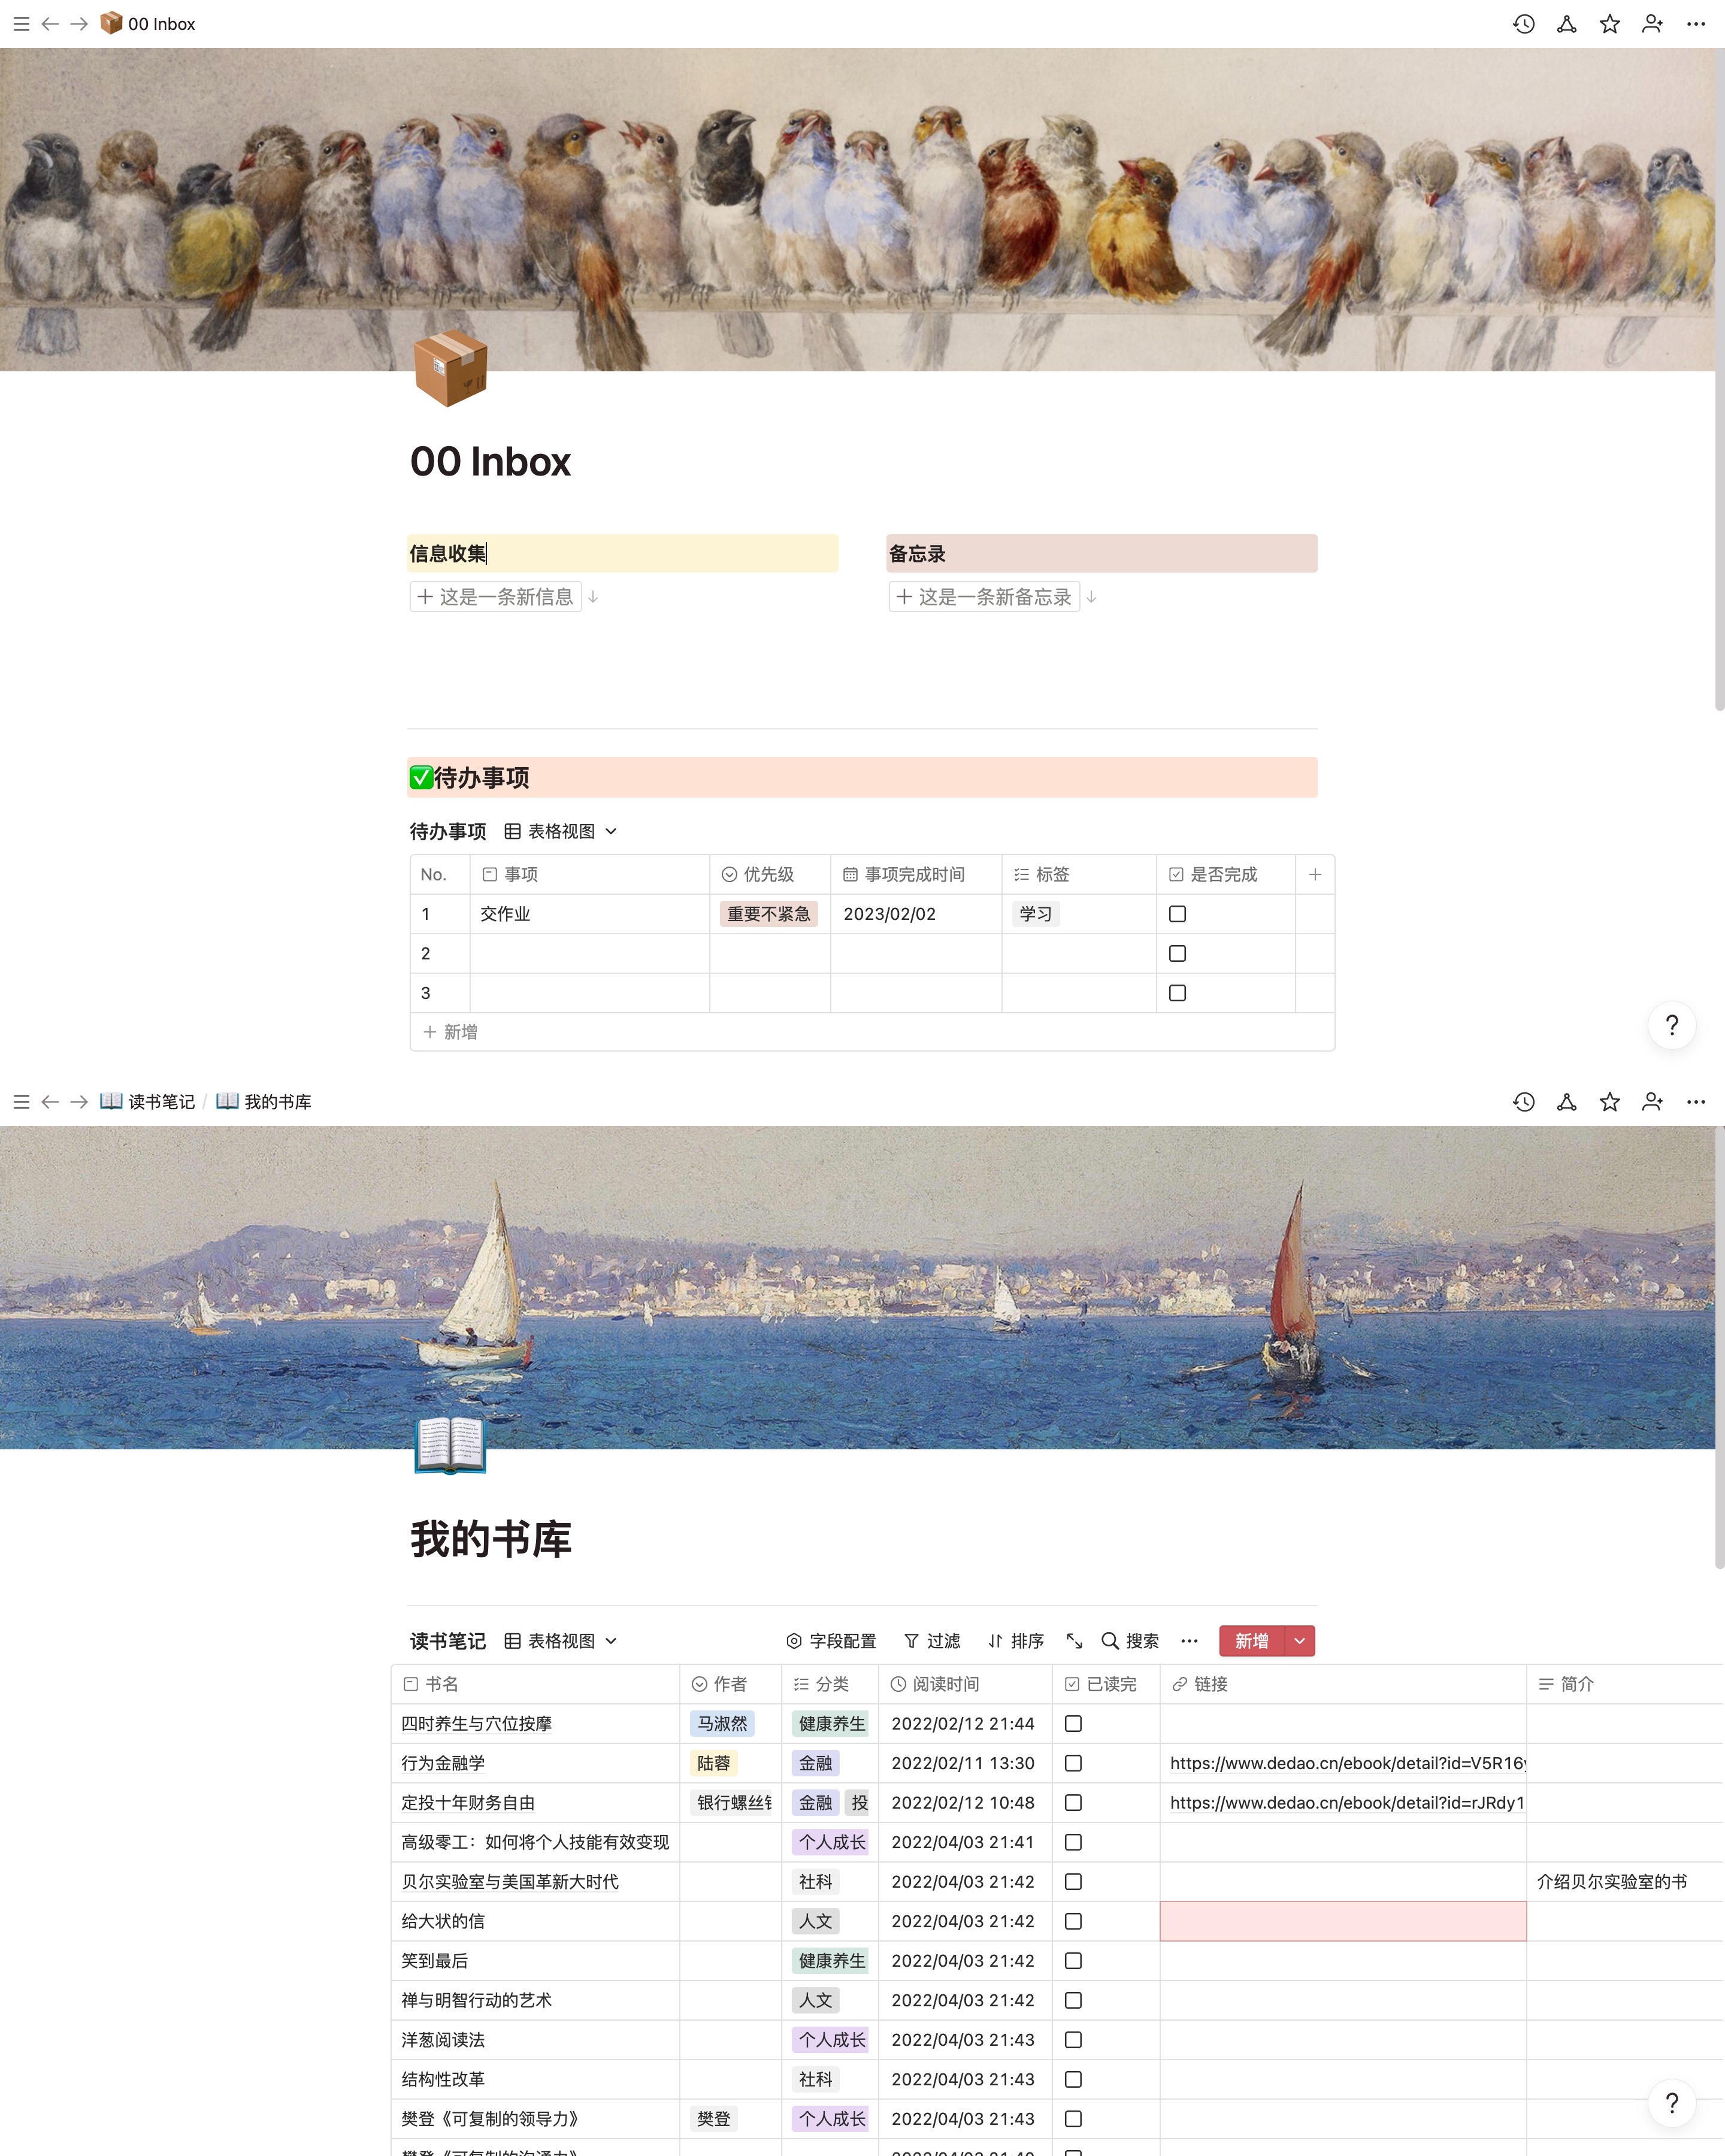Viewport: 1725px width, 2156px height.
Task: Click the open book page icon of 我的书库
Action: click(x=450, y=1446)
